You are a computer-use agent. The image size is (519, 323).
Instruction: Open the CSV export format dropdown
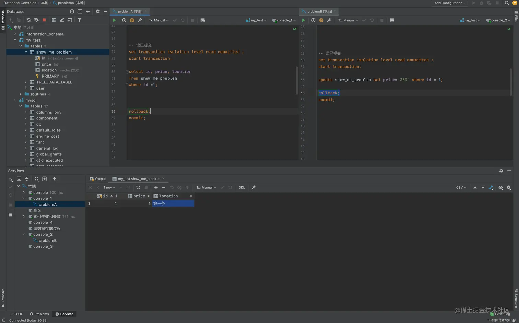(x=461, y=188)
